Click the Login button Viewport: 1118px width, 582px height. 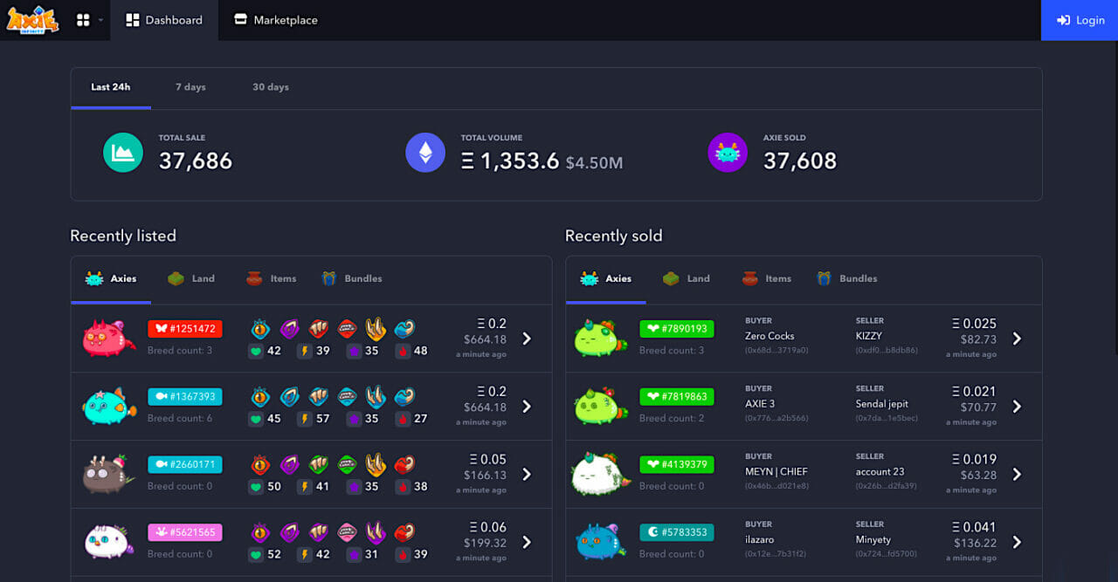(x=1079, y=19)
